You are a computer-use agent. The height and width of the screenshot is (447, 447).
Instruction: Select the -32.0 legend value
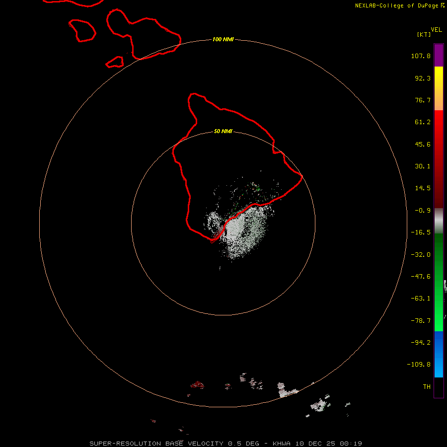point(421,255)
